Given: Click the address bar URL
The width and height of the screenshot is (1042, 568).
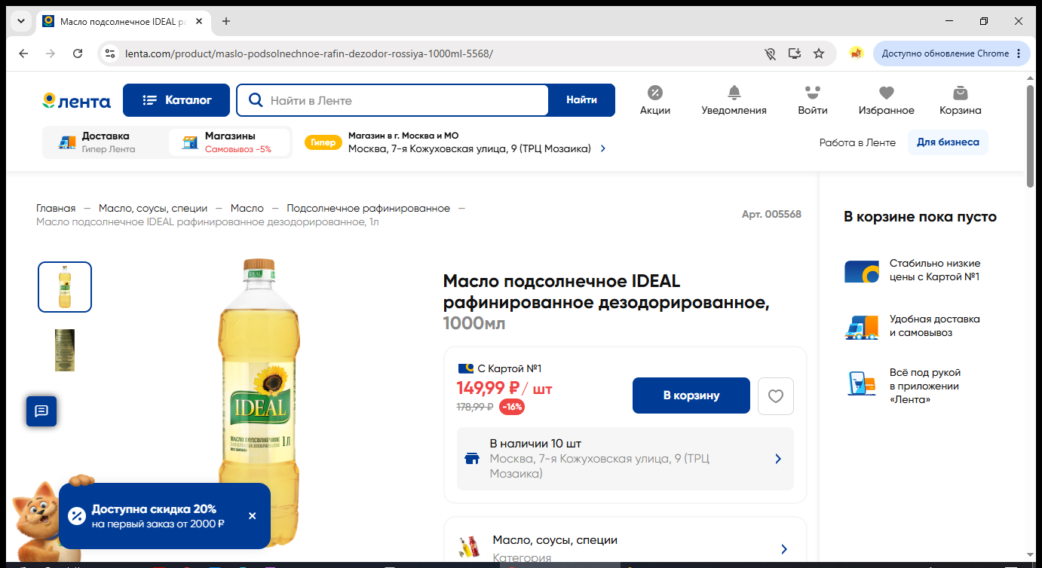Looking at the screenshot, I should [x=308, y=53].
